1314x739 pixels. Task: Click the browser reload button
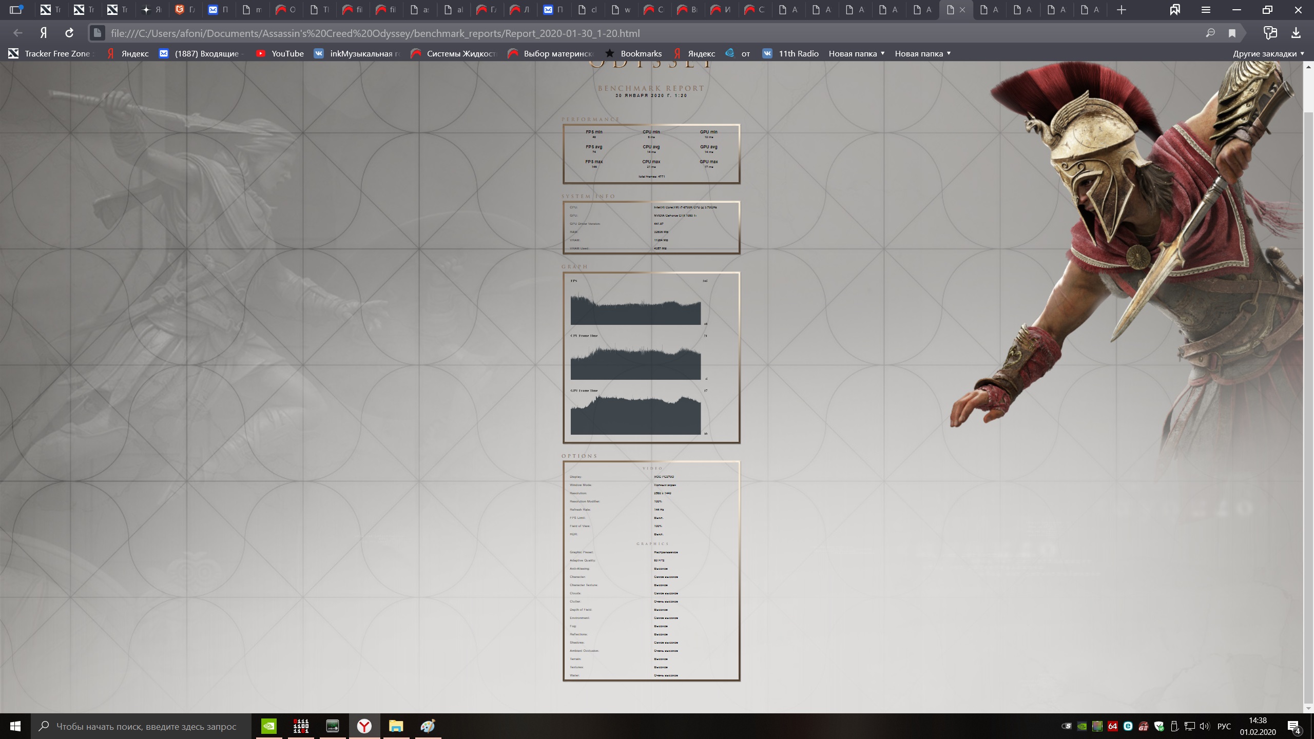[69, 33]
